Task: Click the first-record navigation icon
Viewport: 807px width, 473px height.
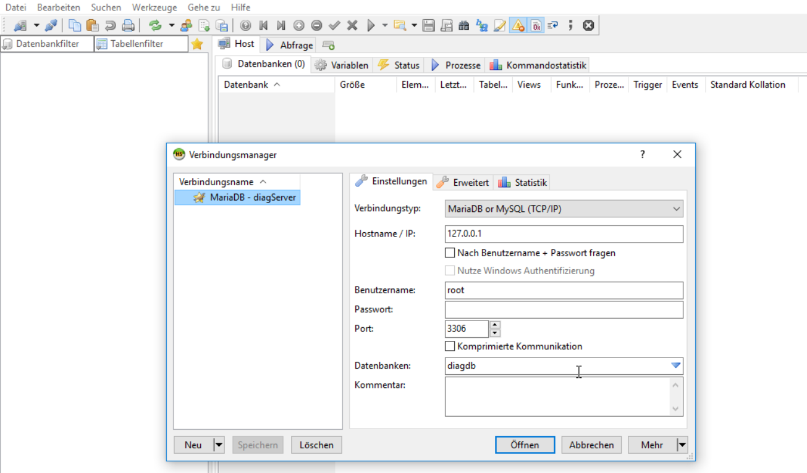Action: (x=263, y=25)
